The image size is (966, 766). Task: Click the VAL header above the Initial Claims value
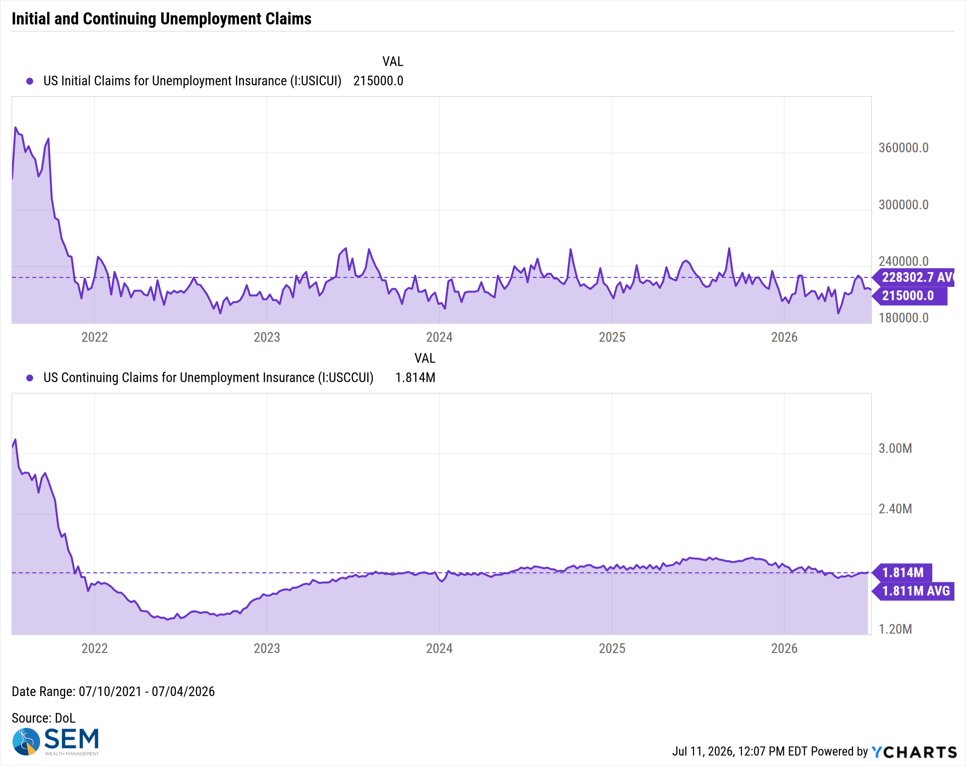[393, 61]
